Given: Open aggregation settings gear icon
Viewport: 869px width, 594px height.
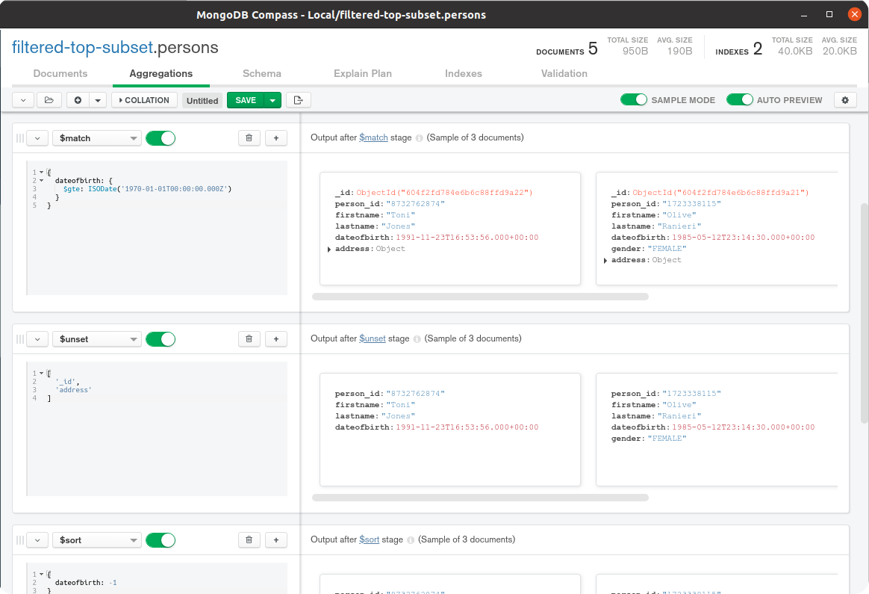Looking at the screenshot, I should click(x=845, y=100).
